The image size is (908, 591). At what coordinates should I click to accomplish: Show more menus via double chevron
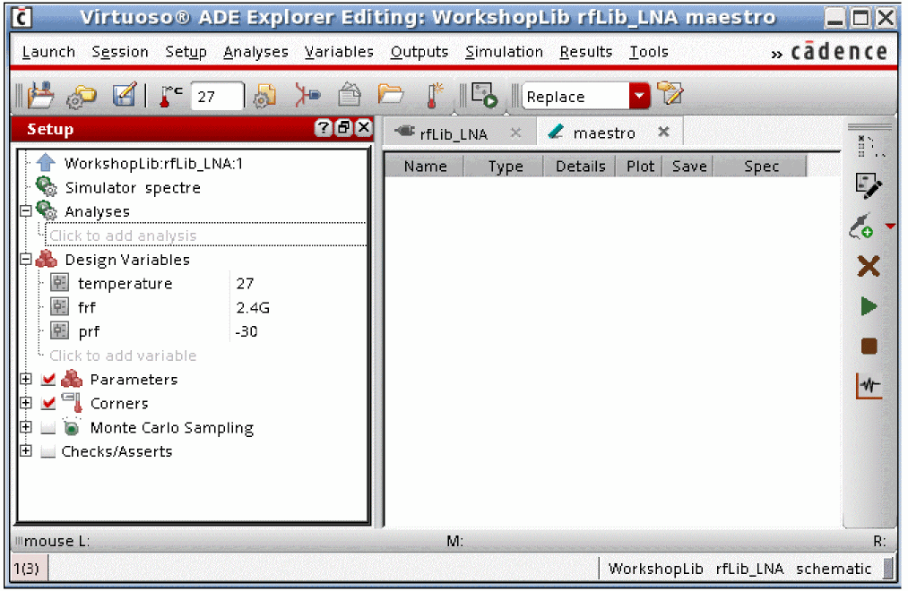click(x=776, y=55)
